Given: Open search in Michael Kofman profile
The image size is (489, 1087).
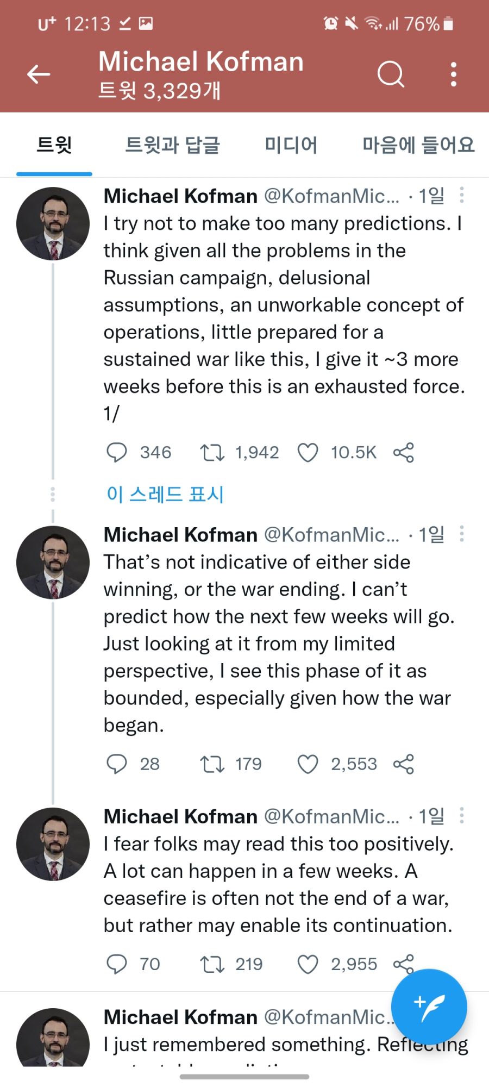Looking at the screenshot, I should tap(391, 74).
